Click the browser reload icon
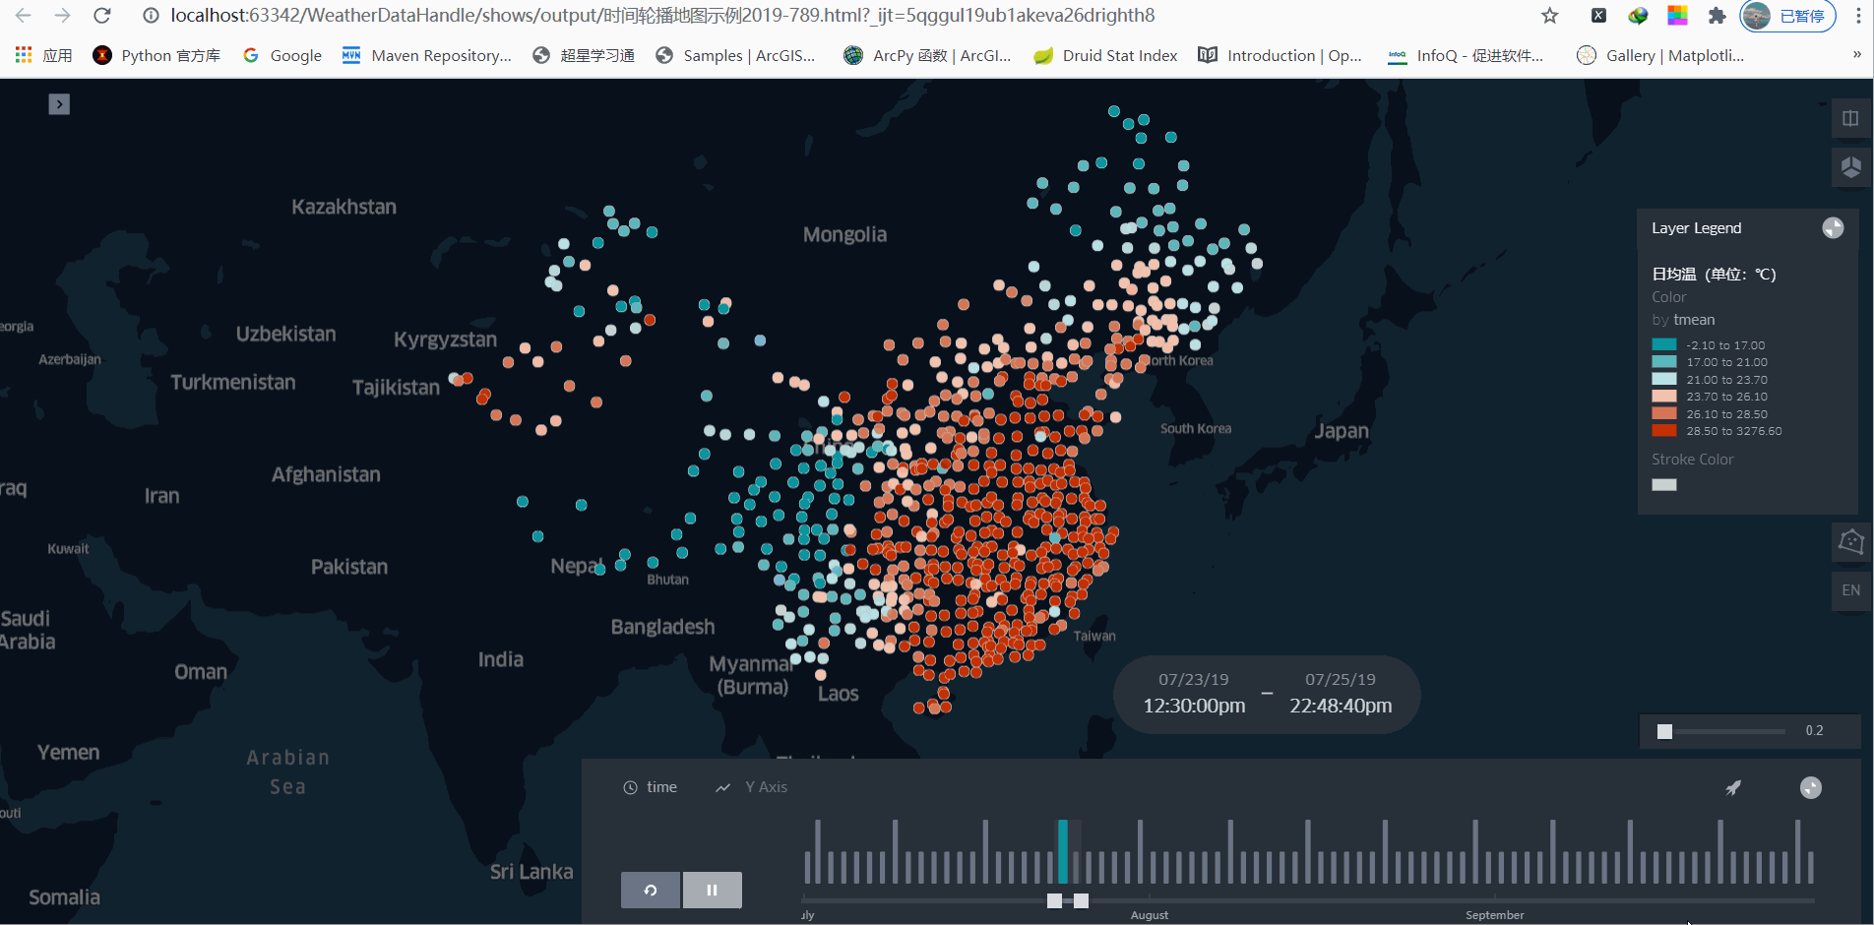Viewport: 1874px width, 925px height. point(101,16)
